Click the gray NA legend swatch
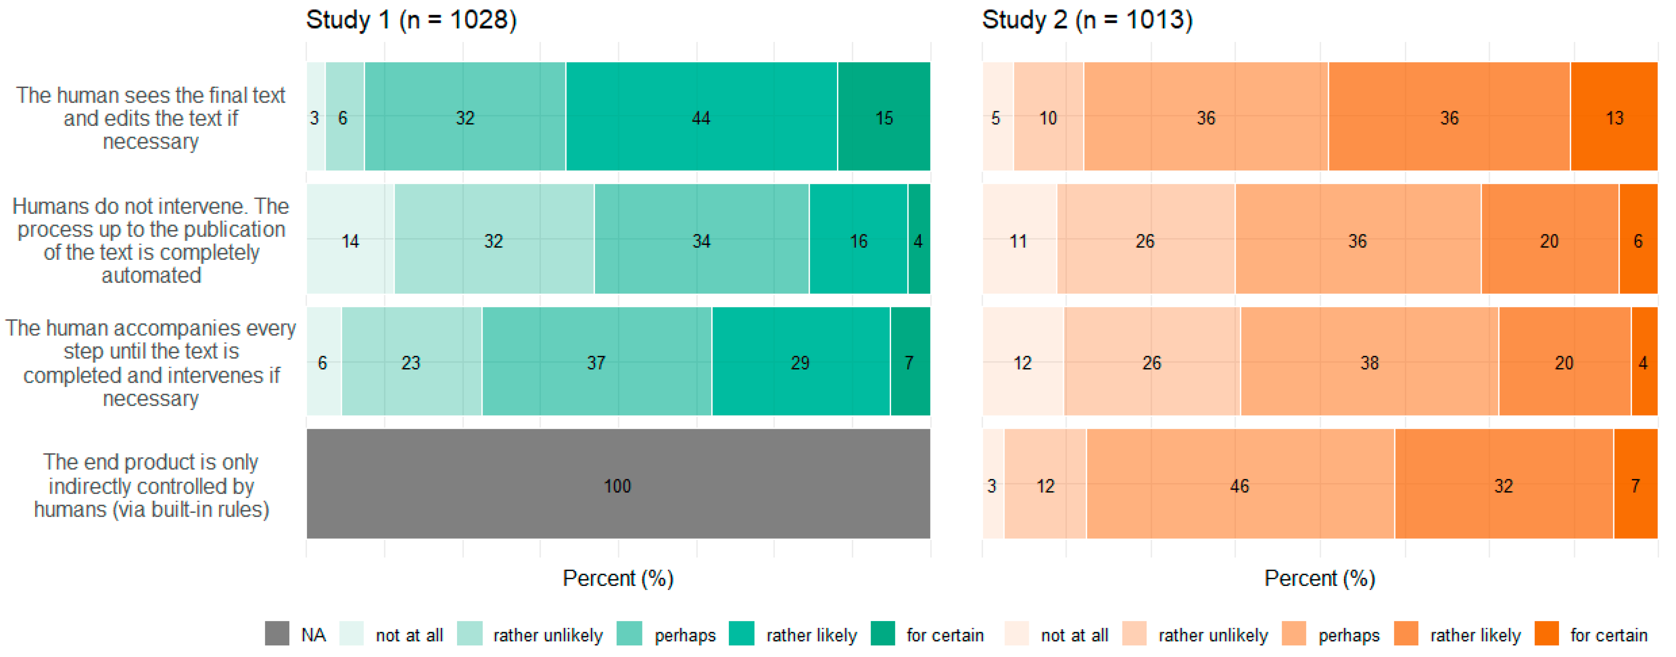The width and height of the screenshot is (1676, 657). [276, 633]
